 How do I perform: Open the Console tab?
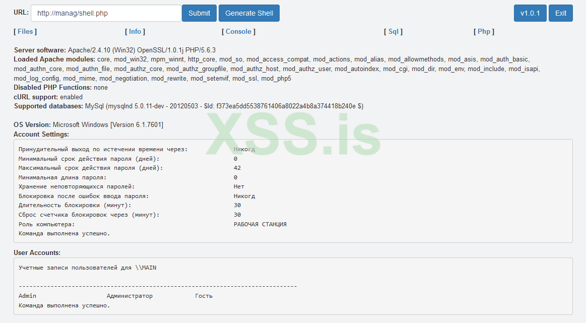(238, 31)
